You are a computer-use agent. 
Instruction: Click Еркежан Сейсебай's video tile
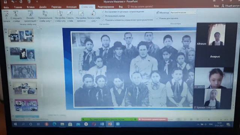(x=213, y=99)
